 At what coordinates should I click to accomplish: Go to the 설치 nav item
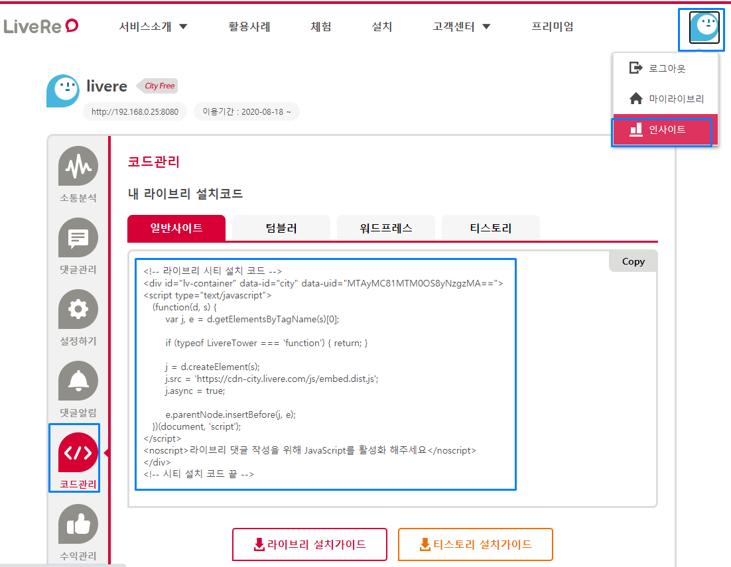click(382, 27)
